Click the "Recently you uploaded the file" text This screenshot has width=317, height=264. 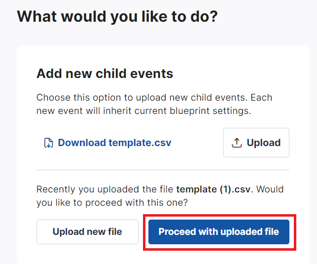click(x=106, y=189)
